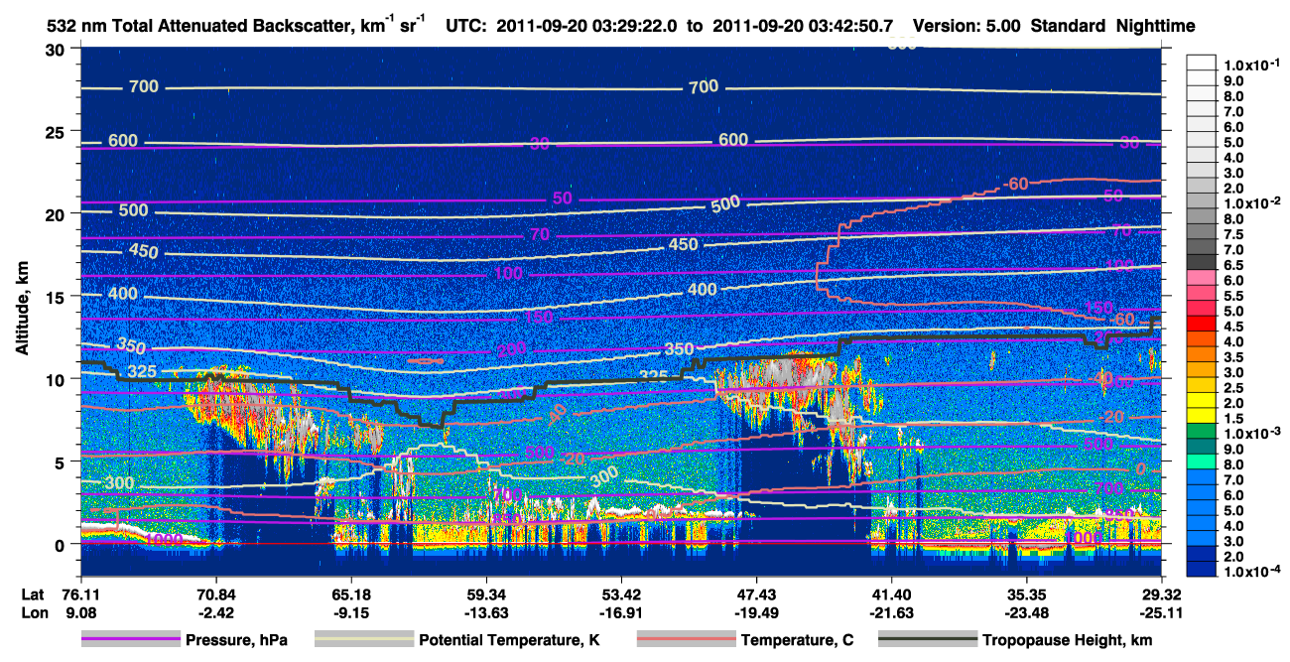The image size is (1290, 662).
Task: Click the 'Temperature, C' legend label
Action: point(797,640)
